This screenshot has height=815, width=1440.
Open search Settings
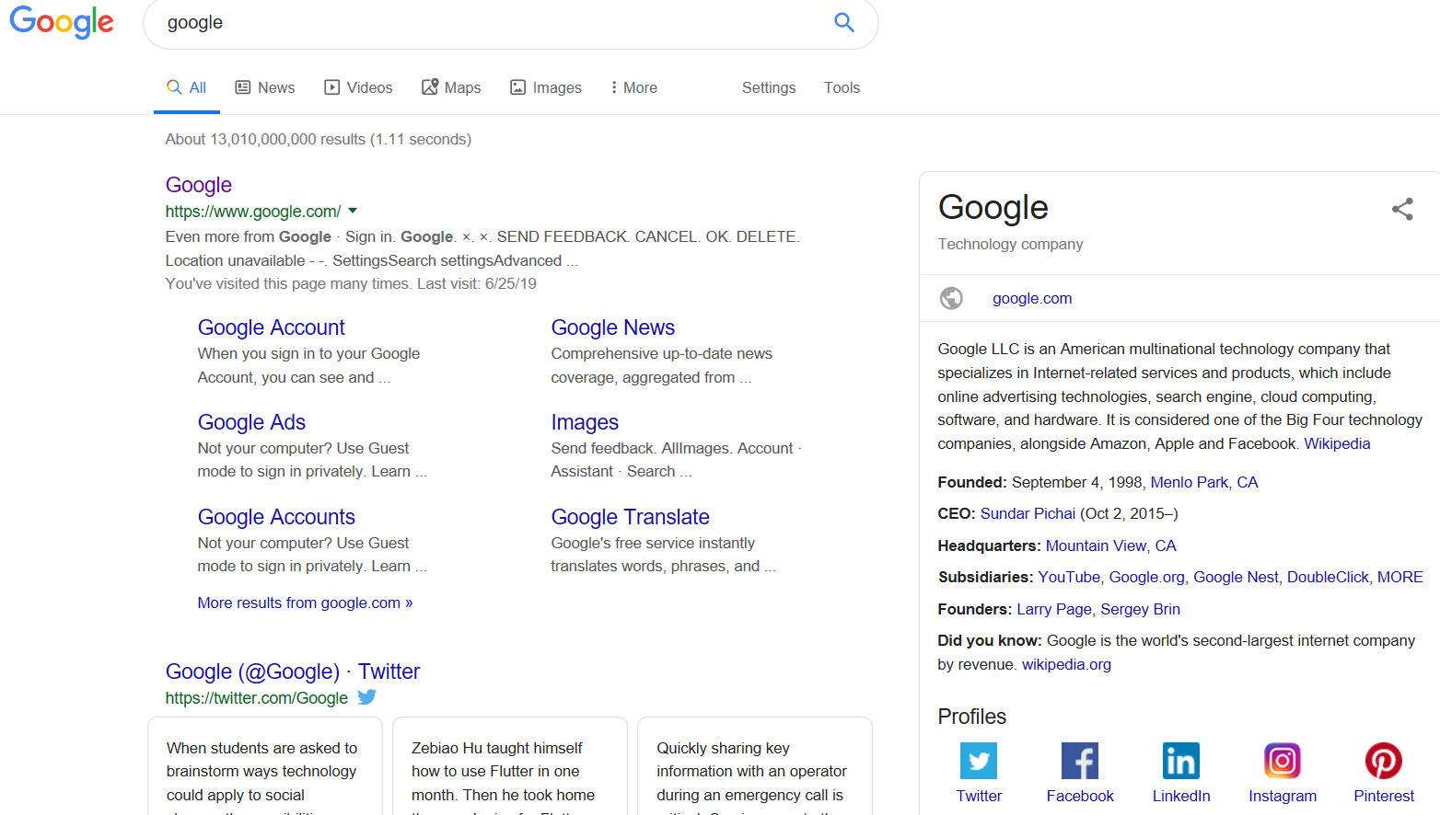tap(769, 87)
